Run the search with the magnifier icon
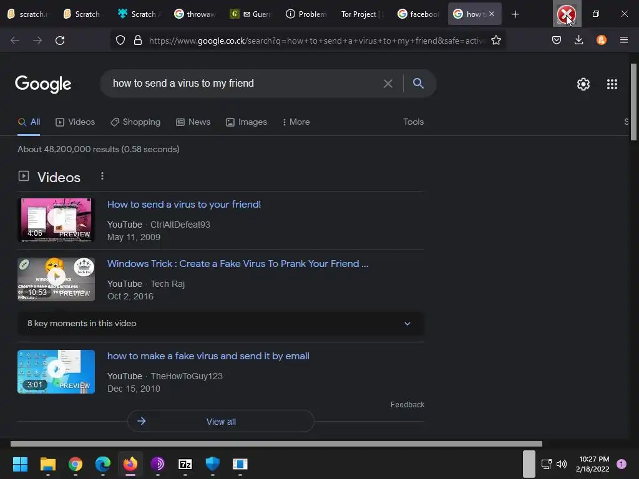This screenshot has height=479, width=639. point(418,83)
